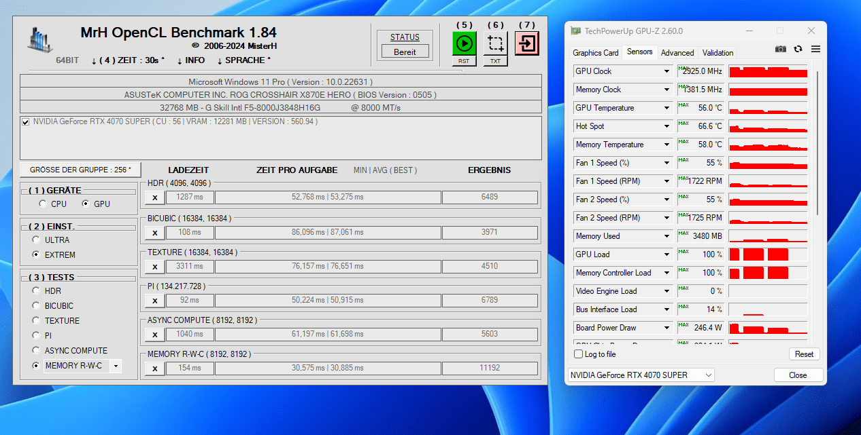Select the HDR test radio button
The image size is (861, 435).
click(36, 290)
